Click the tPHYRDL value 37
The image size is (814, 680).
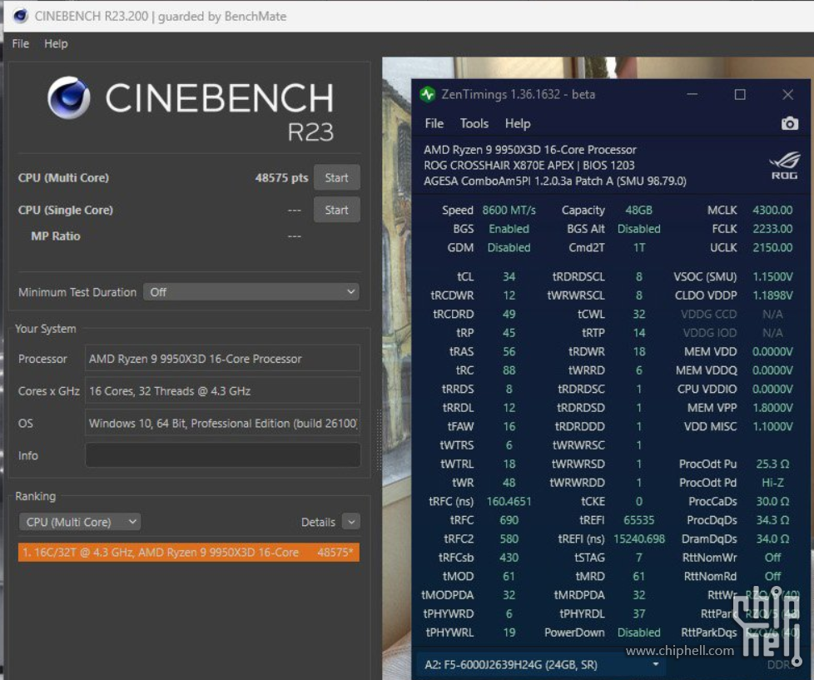pyautogui.click(x=638, y=614)
